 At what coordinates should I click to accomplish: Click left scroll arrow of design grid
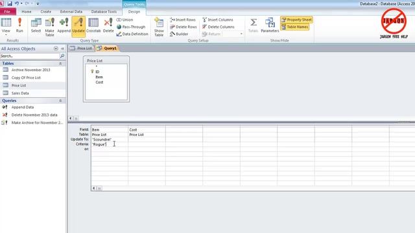coord(93,188)
